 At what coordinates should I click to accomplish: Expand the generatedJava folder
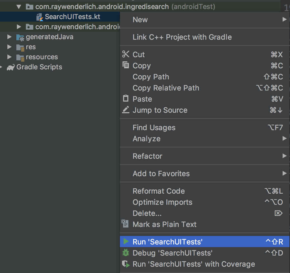pyautogui.click(x=10, y=37)
